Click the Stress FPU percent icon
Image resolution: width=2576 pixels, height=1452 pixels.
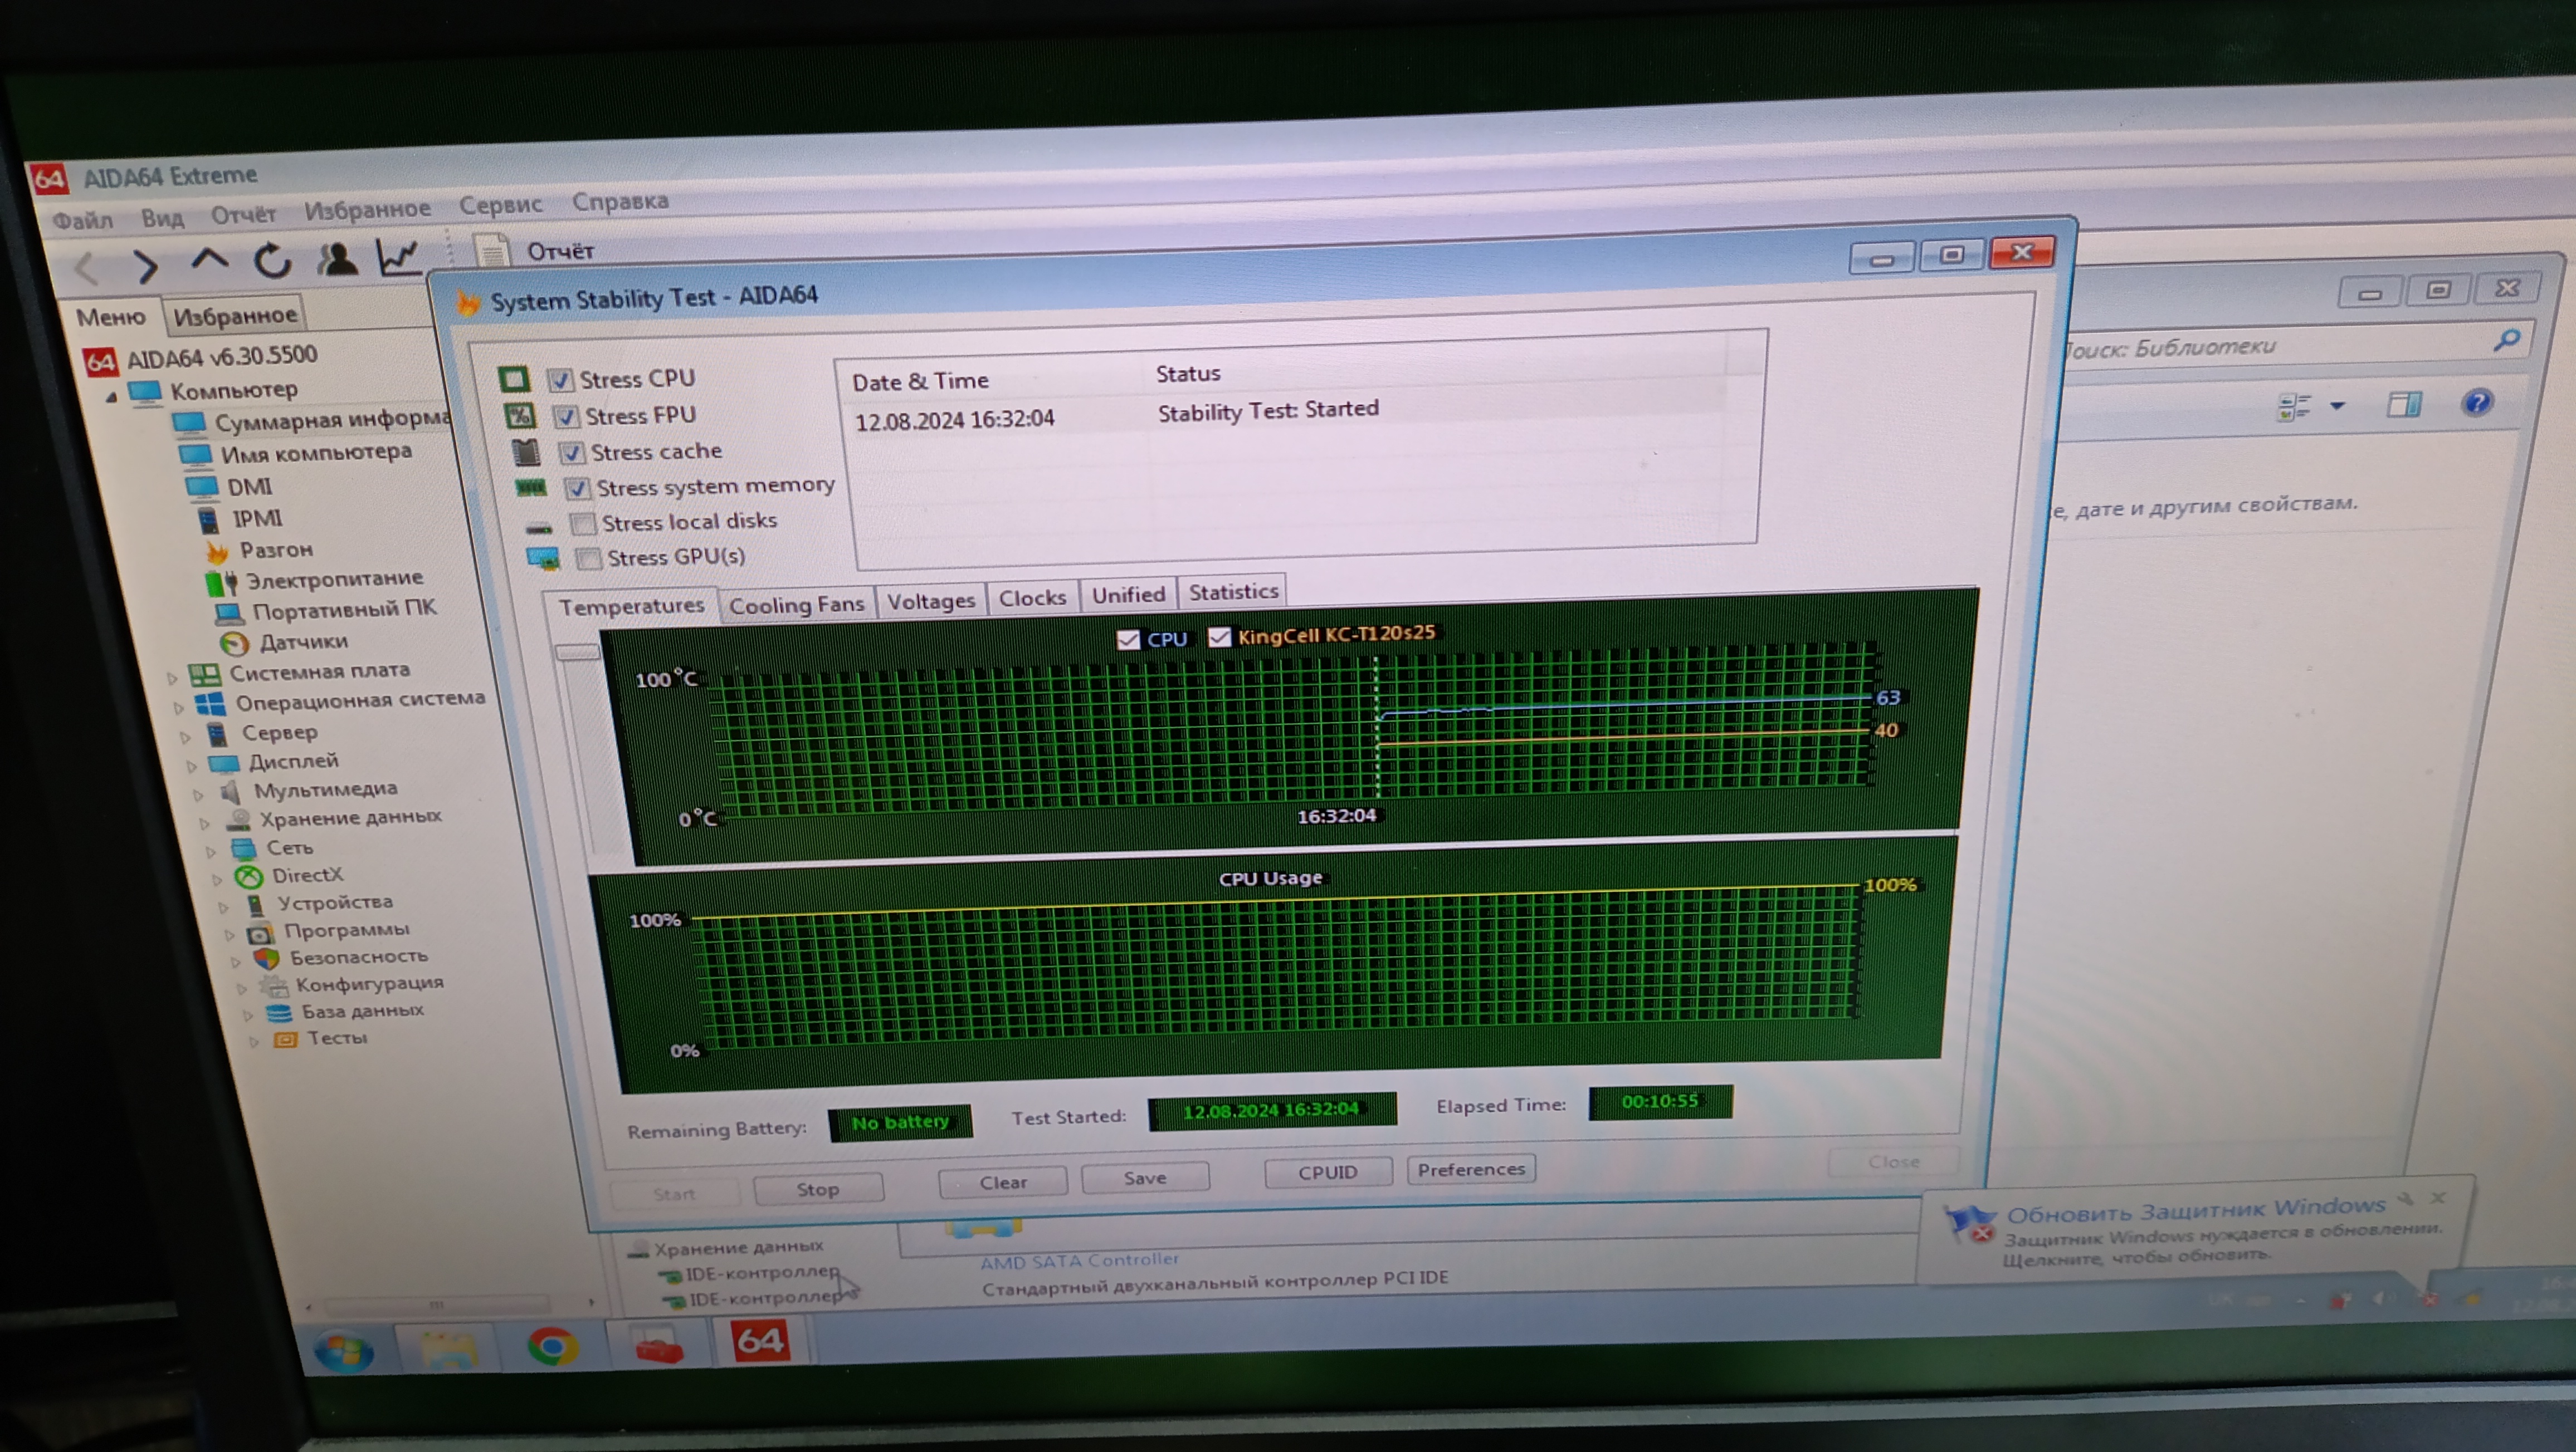coord(519,416)
